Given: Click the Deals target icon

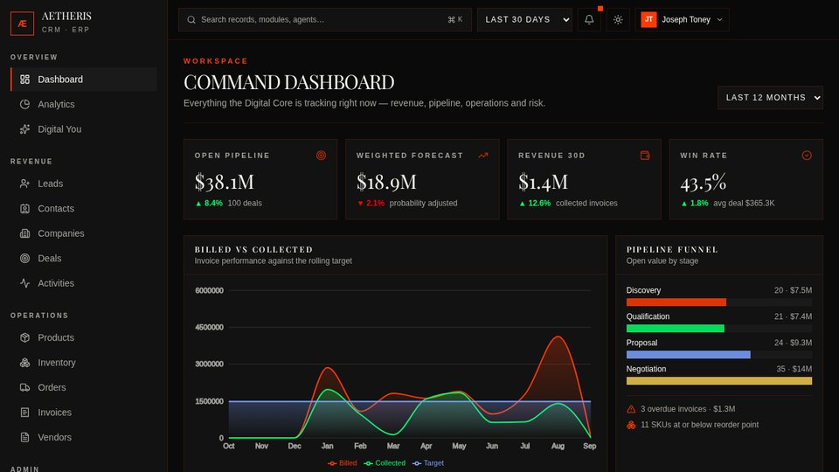Looking at the screenshot, I should coord(24,259).
